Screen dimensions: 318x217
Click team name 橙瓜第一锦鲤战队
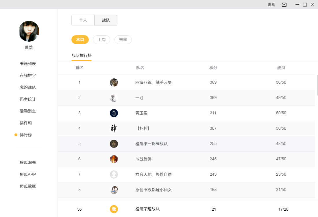(x=151, y=144)
